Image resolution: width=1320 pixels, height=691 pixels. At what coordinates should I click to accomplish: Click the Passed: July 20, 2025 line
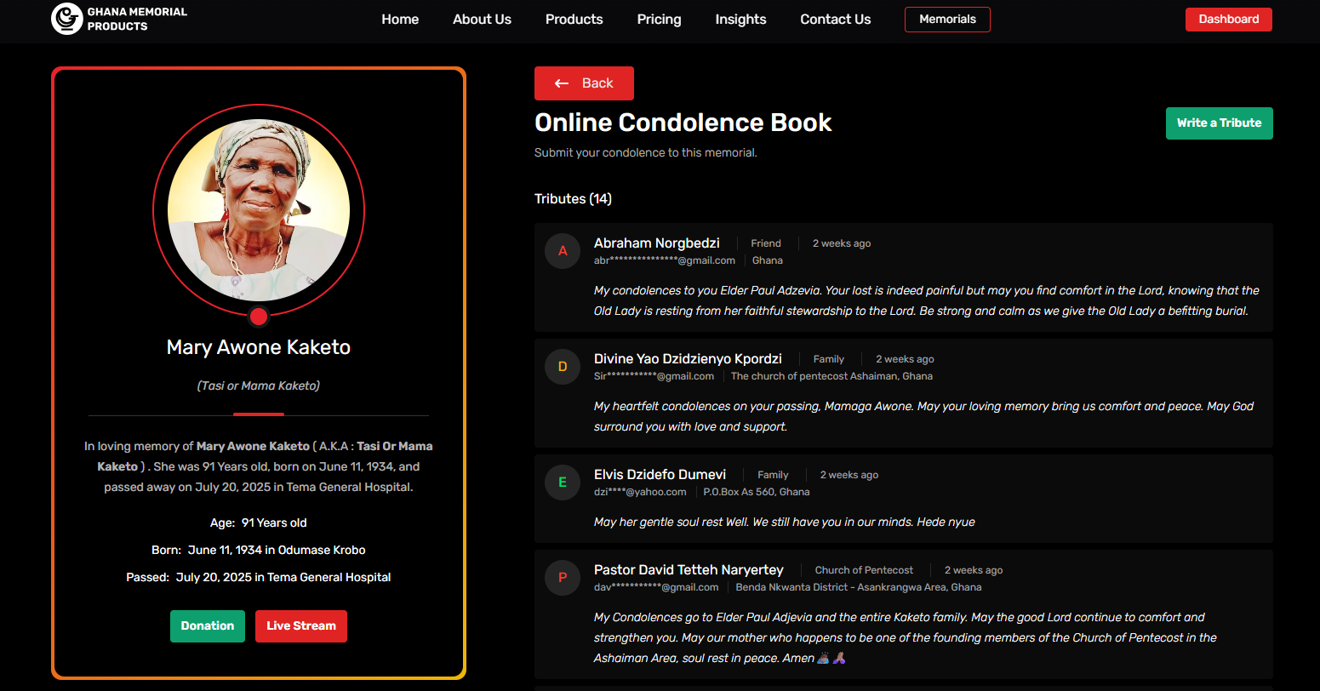tap(259, 577)
